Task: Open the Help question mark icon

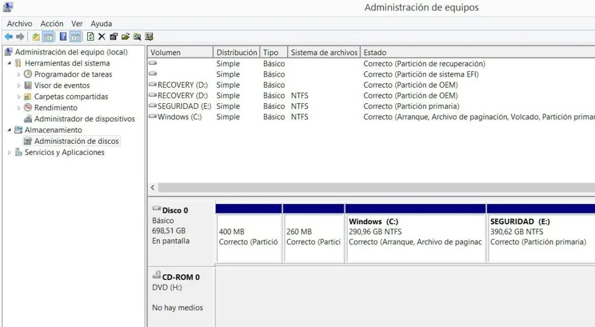Action: point(63,37)
